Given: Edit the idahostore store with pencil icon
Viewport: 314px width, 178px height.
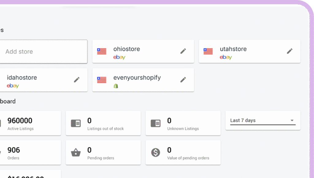Looking at the screenshot, I should (x=77, y=80).
